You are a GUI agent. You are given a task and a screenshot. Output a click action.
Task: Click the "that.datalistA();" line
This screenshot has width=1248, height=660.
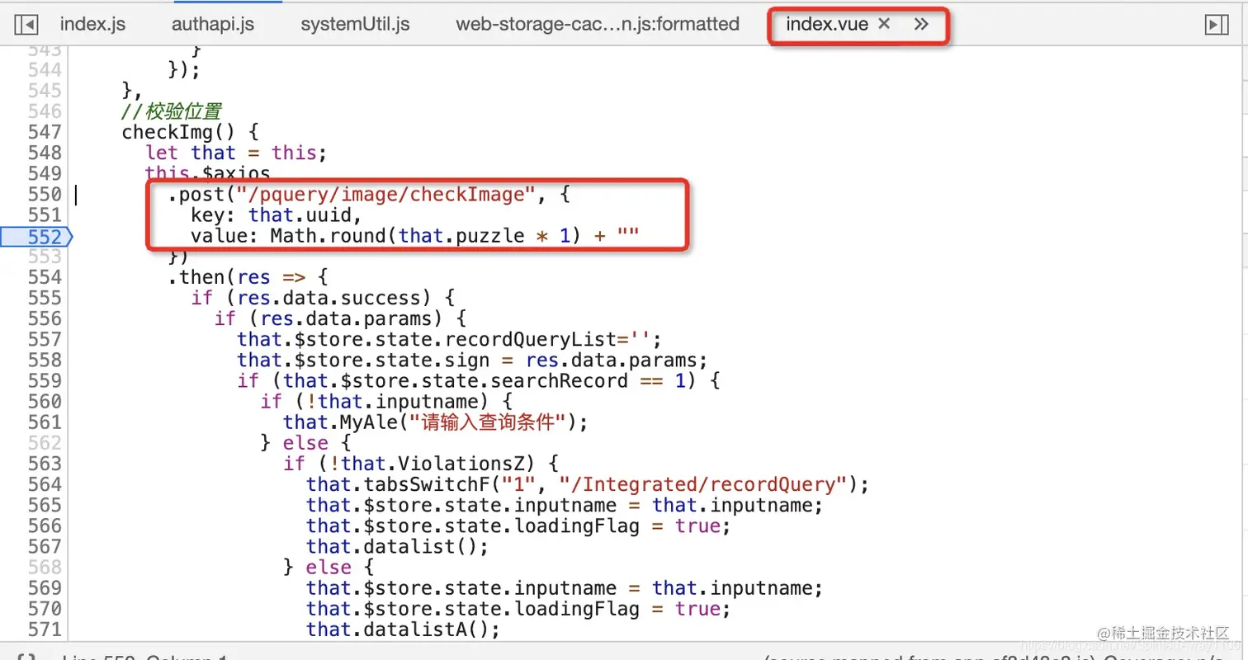pyautogui.click(x=404, y=629)
